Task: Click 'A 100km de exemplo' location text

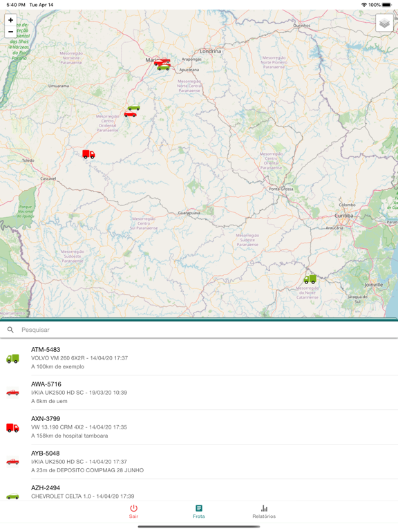Action: [57, 366]
